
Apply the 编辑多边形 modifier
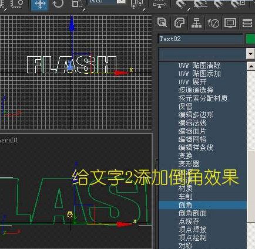[196, 114]
